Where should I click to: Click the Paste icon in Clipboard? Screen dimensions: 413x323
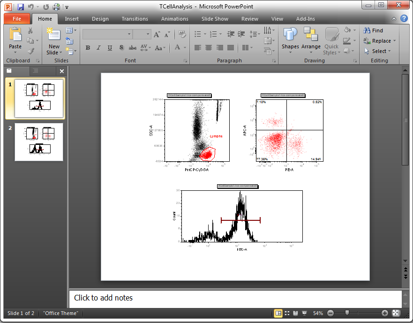click(15, 35)
